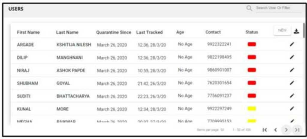Edit SUDITI BHATTACHARYA pencil icon
Viewport: 307px width, 139px height.
point(292,95)
